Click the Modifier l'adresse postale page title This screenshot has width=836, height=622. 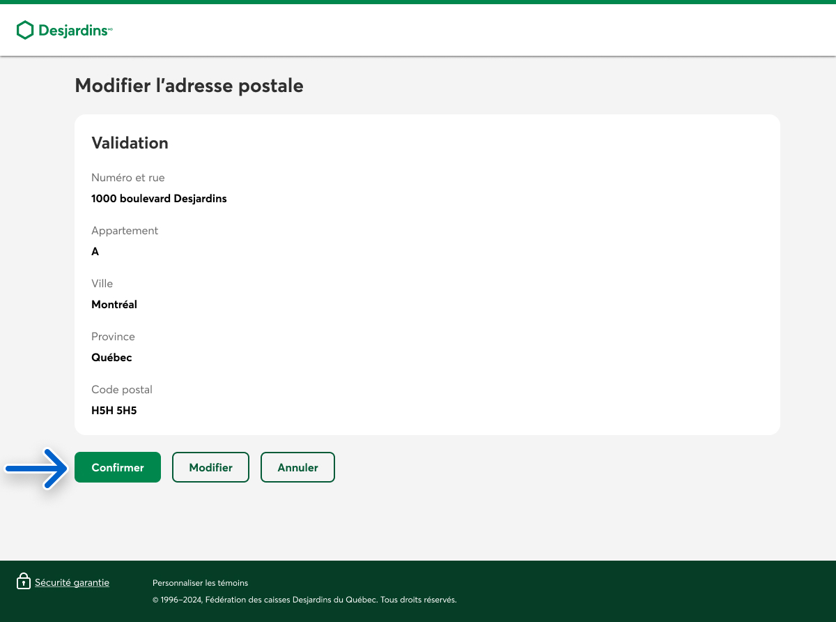[x=189, y=86]
